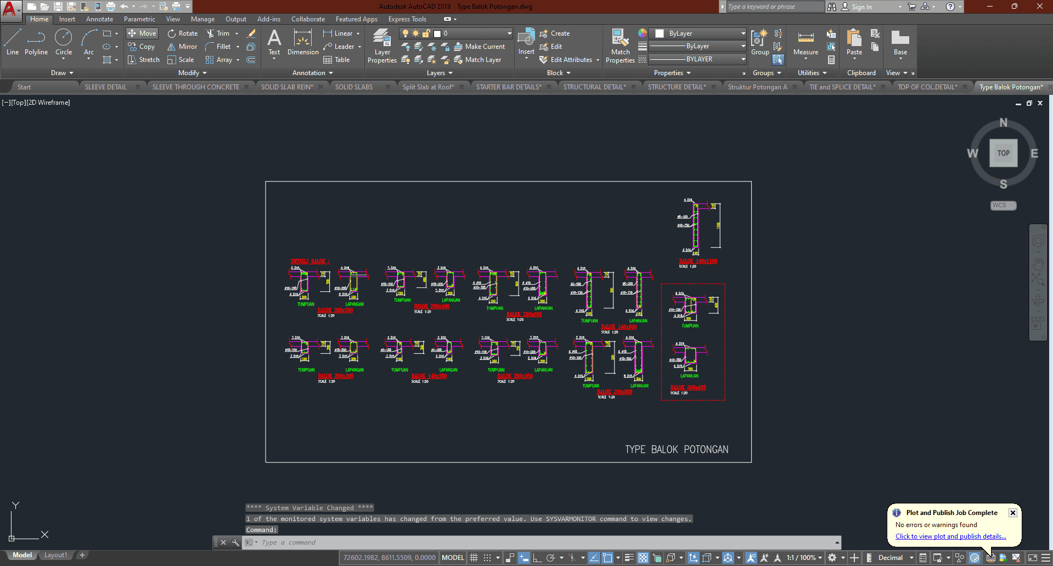Toggle Ortho mode in status bar
Screen dimensions: 1053x566
(537, 558)
